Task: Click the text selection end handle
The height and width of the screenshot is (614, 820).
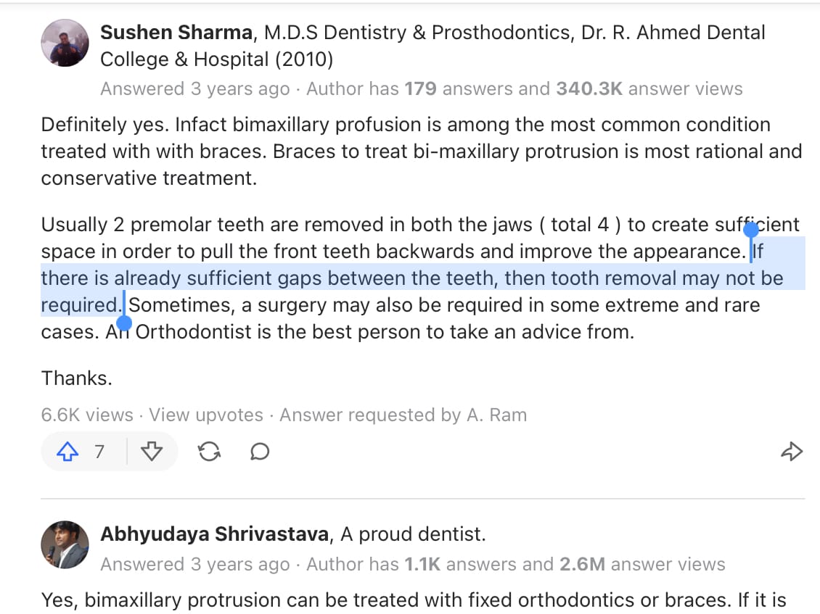Action: tap(124, 323)
